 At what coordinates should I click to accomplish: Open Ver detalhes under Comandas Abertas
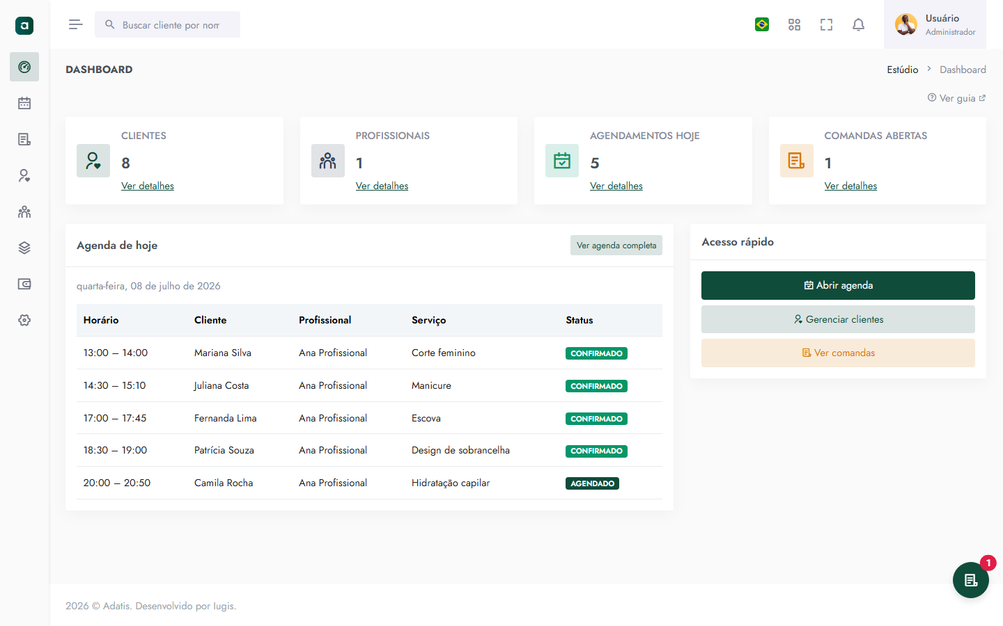[x=850, y=186]
